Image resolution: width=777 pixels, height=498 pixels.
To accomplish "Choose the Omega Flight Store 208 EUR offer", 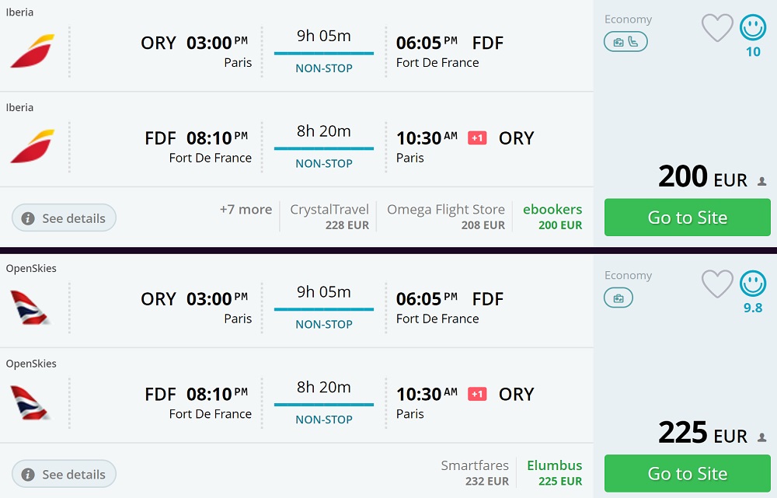I will point(446,217).
